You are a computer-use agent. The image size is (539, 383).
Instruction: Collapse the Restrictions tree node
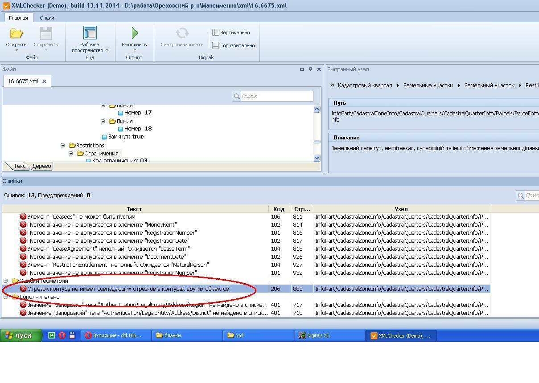coord(62,146)
